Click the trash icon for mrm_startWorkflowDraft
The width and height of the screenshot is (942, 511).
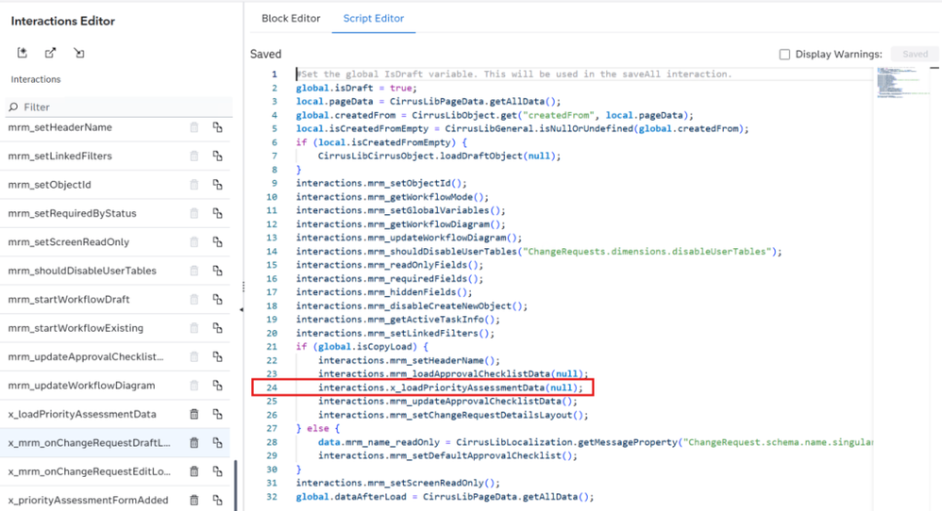click(x=194, y=299)
